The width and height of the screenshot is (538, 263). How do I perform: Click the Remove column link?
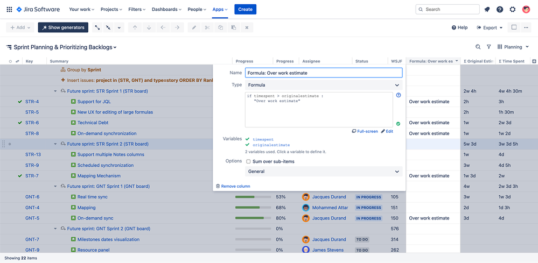(x=233, y=186)
